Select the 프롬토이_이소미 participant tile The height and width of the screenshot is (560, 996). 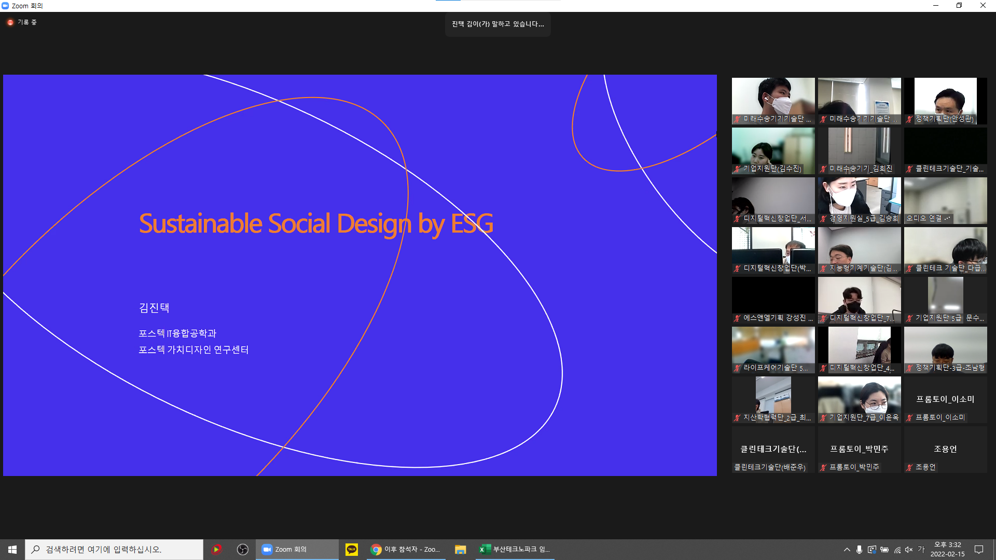(945, 400)
